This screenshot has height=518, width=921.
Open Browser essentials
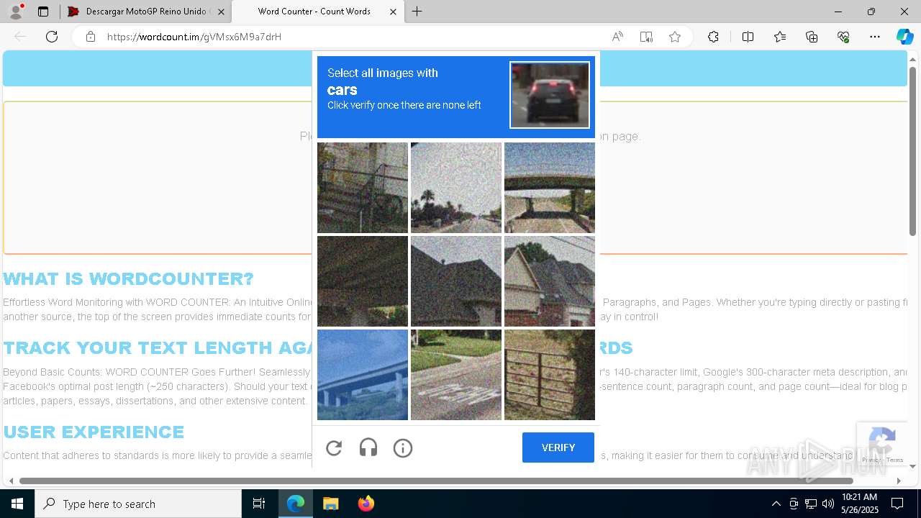point(843,37)
